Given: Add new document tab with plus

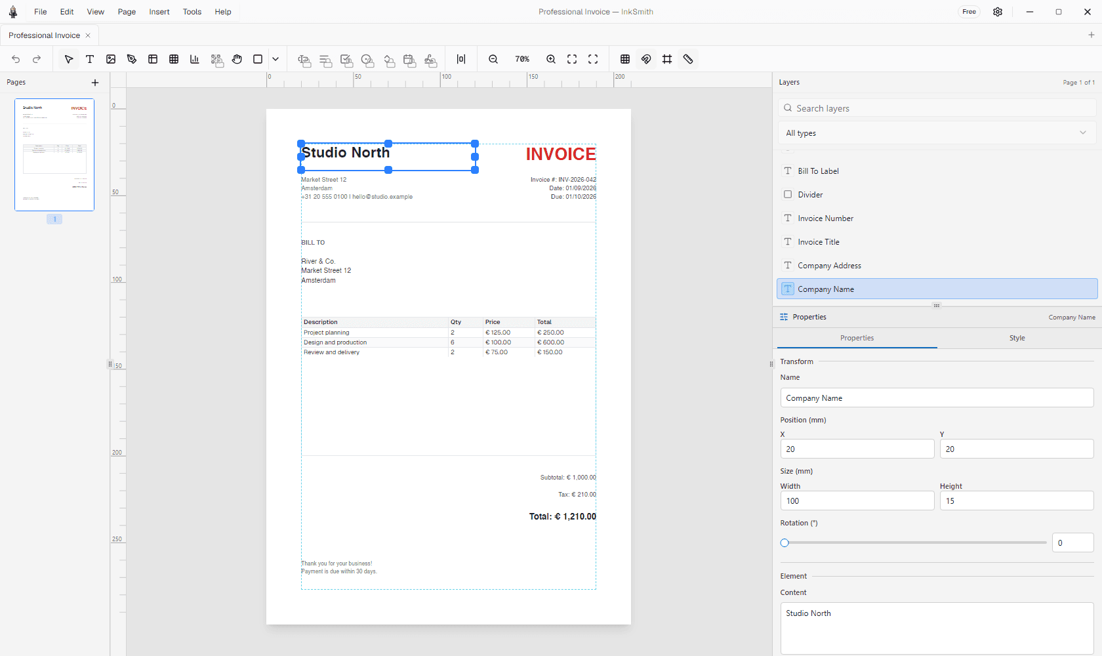Looking at the screenshot, I should coord(1092,35).
